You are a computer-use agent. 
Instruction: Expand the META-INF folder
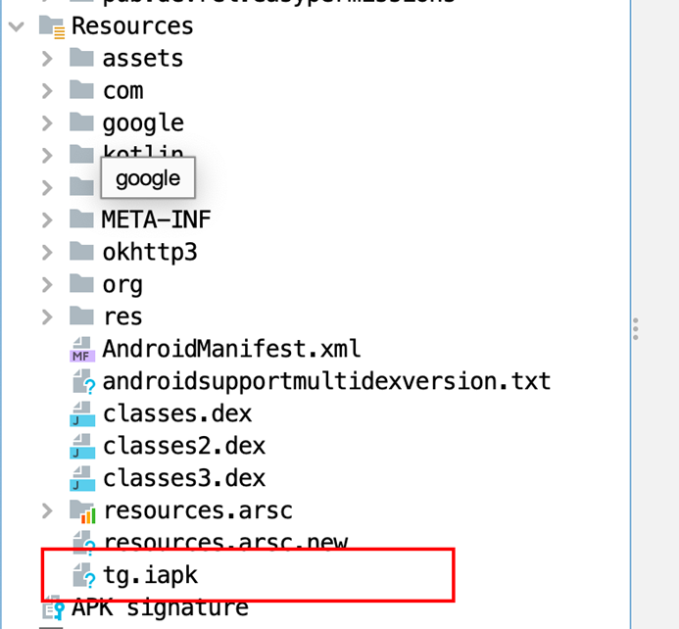47,219
